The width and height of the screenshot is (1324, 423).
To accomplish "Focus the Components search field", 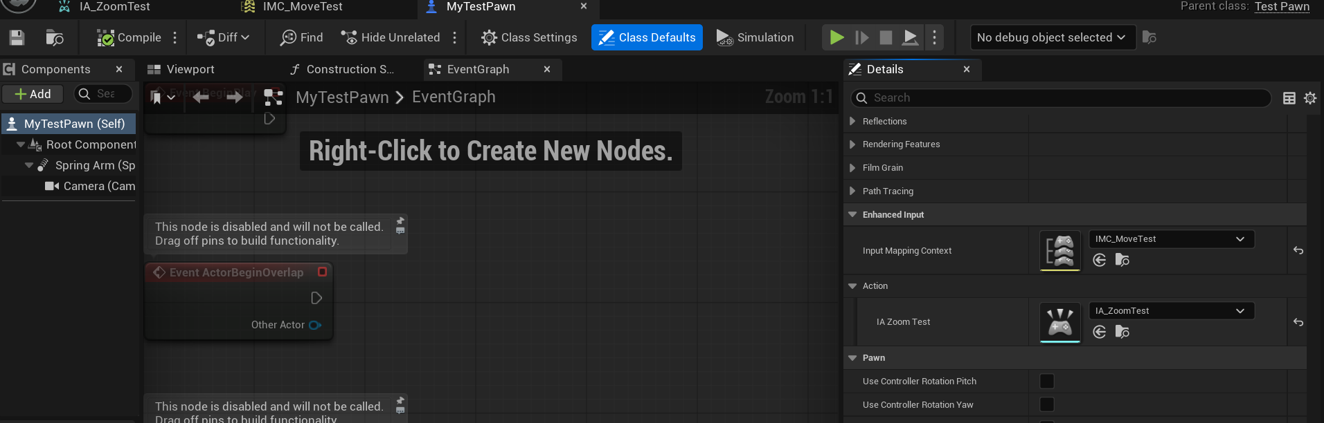I will click(x=103, y=94).
